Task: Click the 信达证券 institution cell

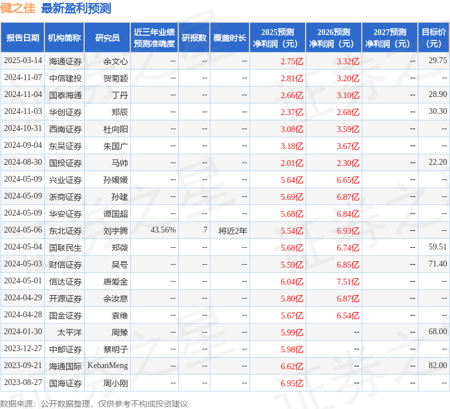Action: pyautogui.click(x=65, y=281)
